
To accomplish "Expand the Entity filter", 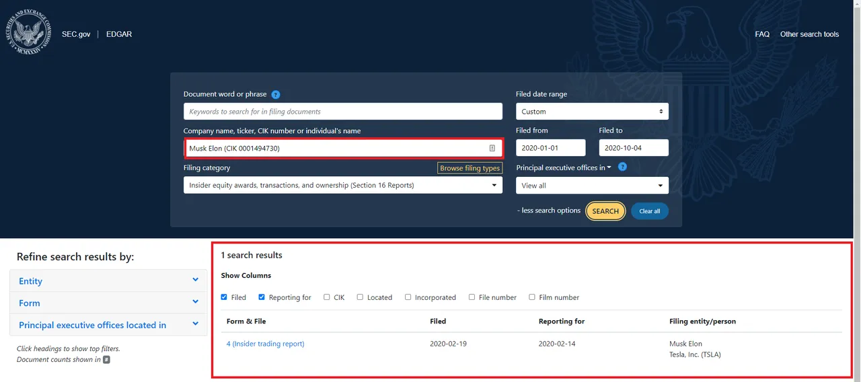I will [108, 281].
